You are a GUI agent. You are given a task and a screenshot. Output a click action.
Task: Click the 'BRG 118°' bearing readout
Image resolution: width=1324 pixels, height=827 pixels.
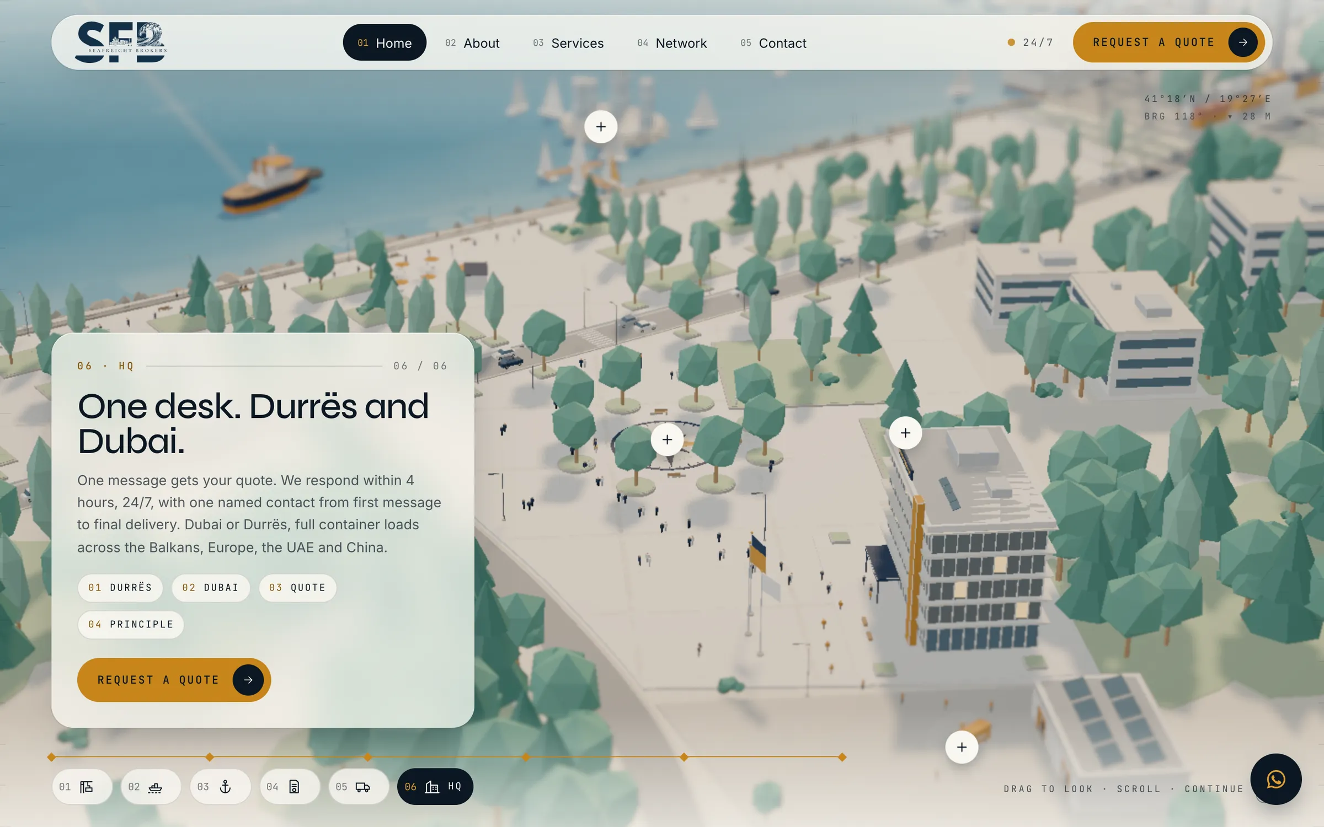click(x=1173, y=116)
